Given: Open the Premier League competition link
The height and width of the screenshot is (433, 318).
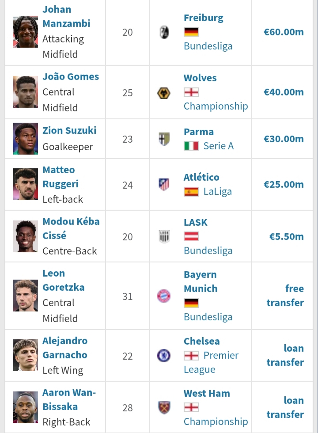Looking at the screenshot, I should tap(211, 362).
